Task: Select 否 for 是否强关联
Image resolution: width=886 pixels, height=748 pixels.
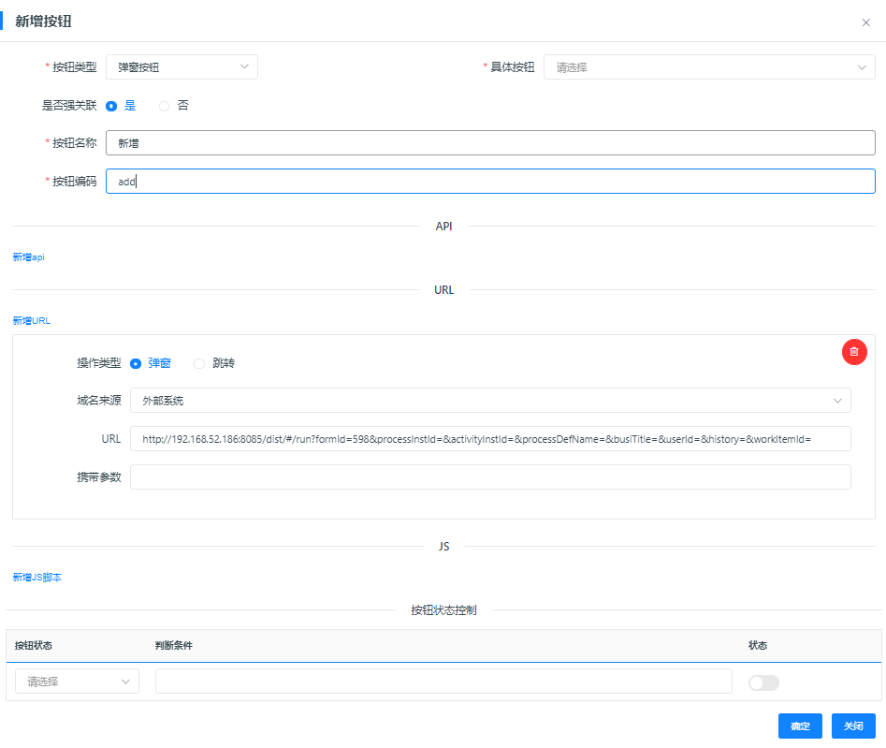Action: click(164, 106)
